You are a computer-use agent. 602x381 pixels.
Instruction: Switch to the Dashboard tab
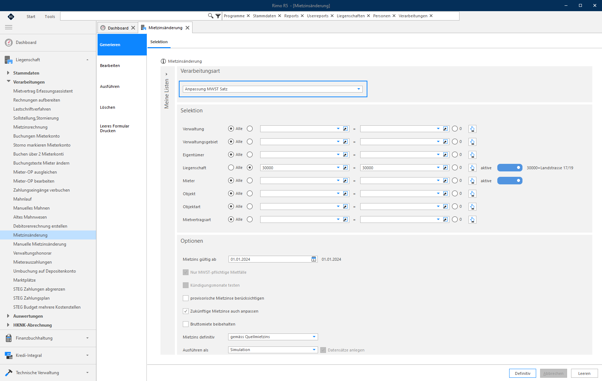click(x=118, y=28)
